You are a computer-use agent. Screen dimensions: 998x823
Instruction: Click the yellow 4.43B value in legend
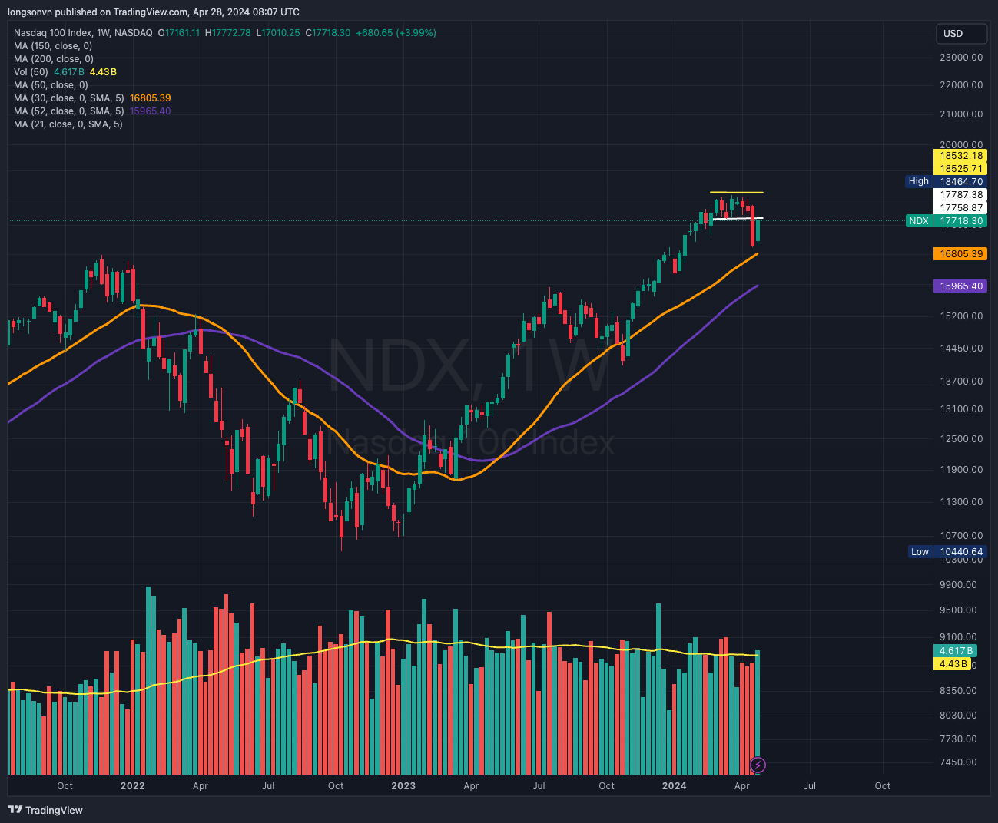click(103, 72)
